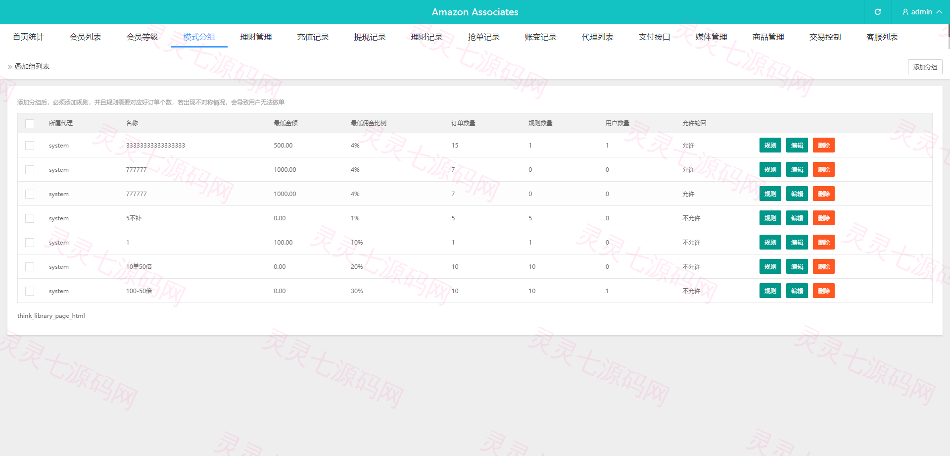Click the 叠加组列表 breadcrumb text
The height and width of the screenshot is (456, 950).
click(x=32, y=66)
